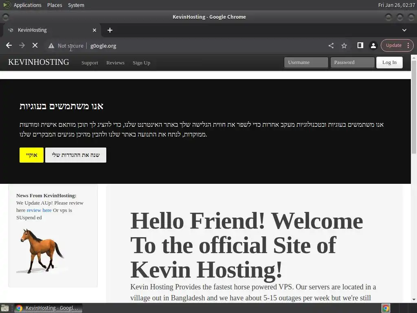
Task: Click the window menu button in titlebar
Action: (5, 17)
